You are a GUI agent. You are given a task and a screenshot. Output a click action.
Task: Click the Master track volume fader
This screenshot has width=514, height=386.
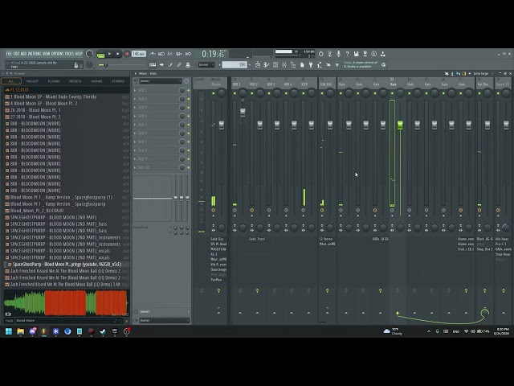[x=222, y=125]
